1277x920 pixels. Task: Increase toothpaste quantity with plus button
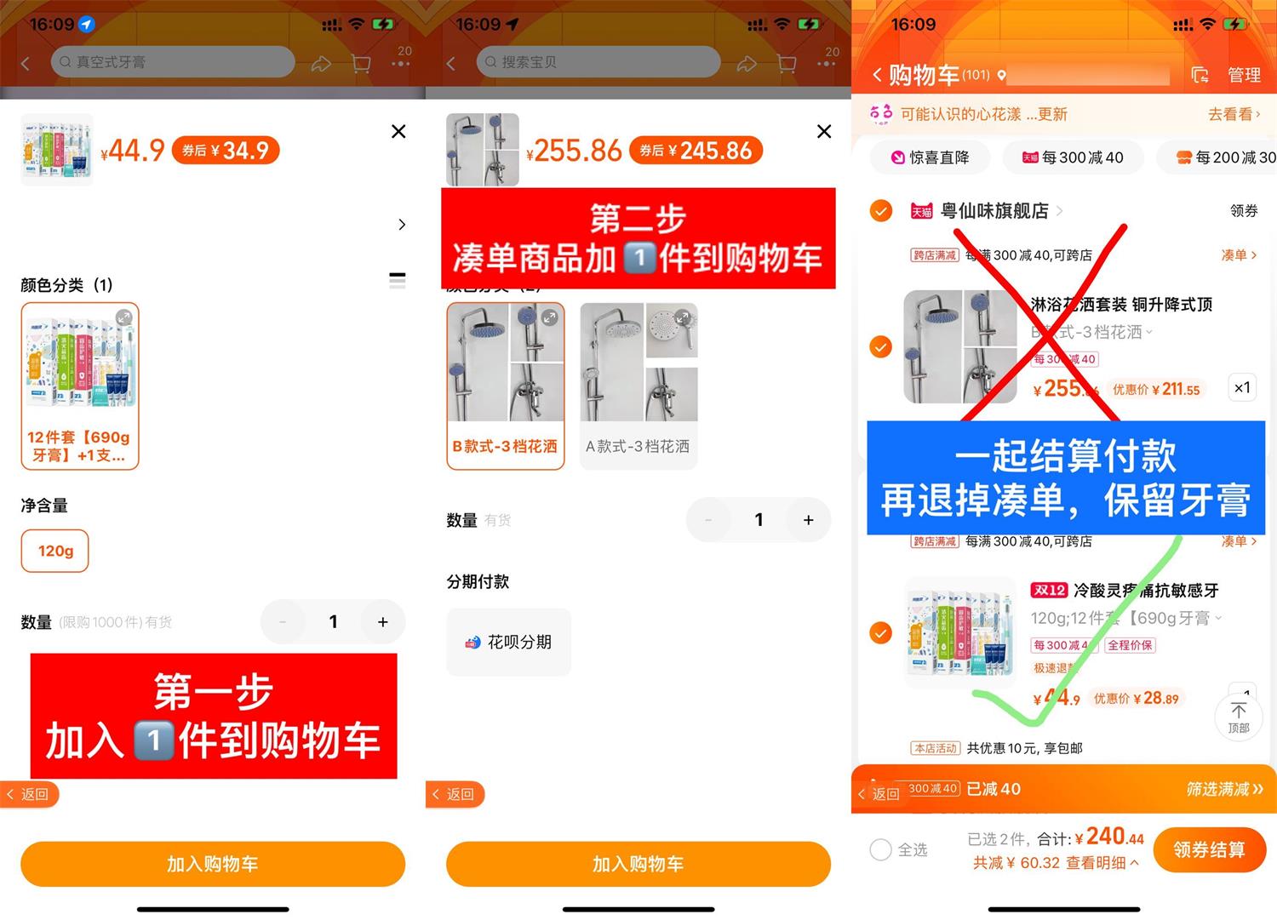[x=383, y=622]
